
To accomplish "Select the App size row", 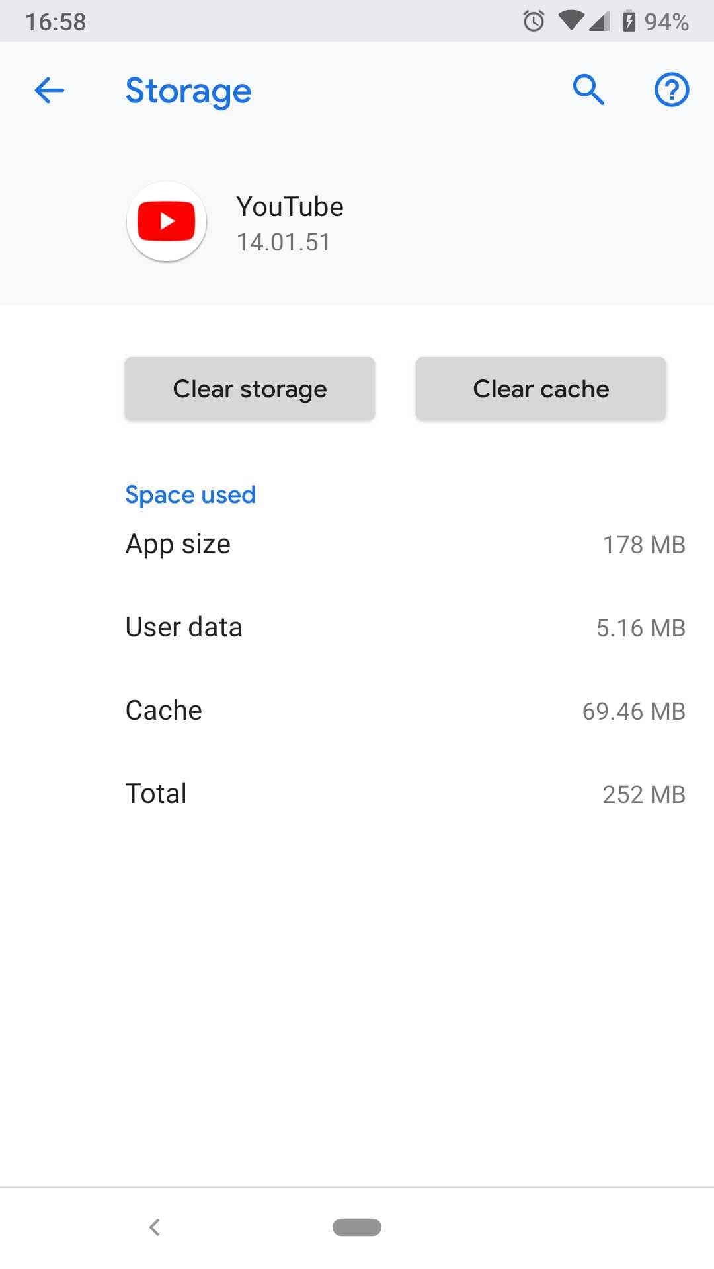I will pos(405,545).
